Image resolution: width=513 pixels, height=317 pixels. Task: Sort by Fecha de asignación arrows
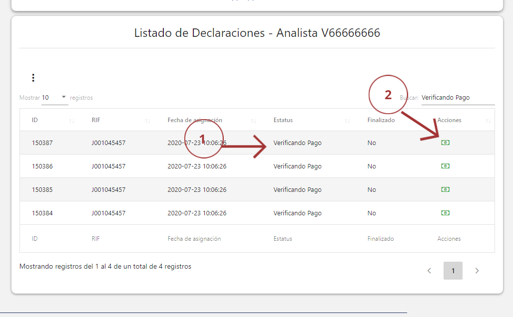coord(253,121)
